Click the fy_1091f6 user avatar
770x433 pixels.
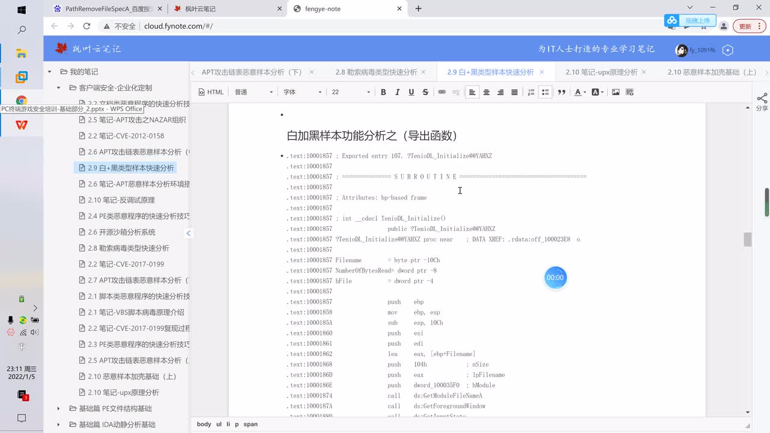pyautogui.click(x=682, y=50)
